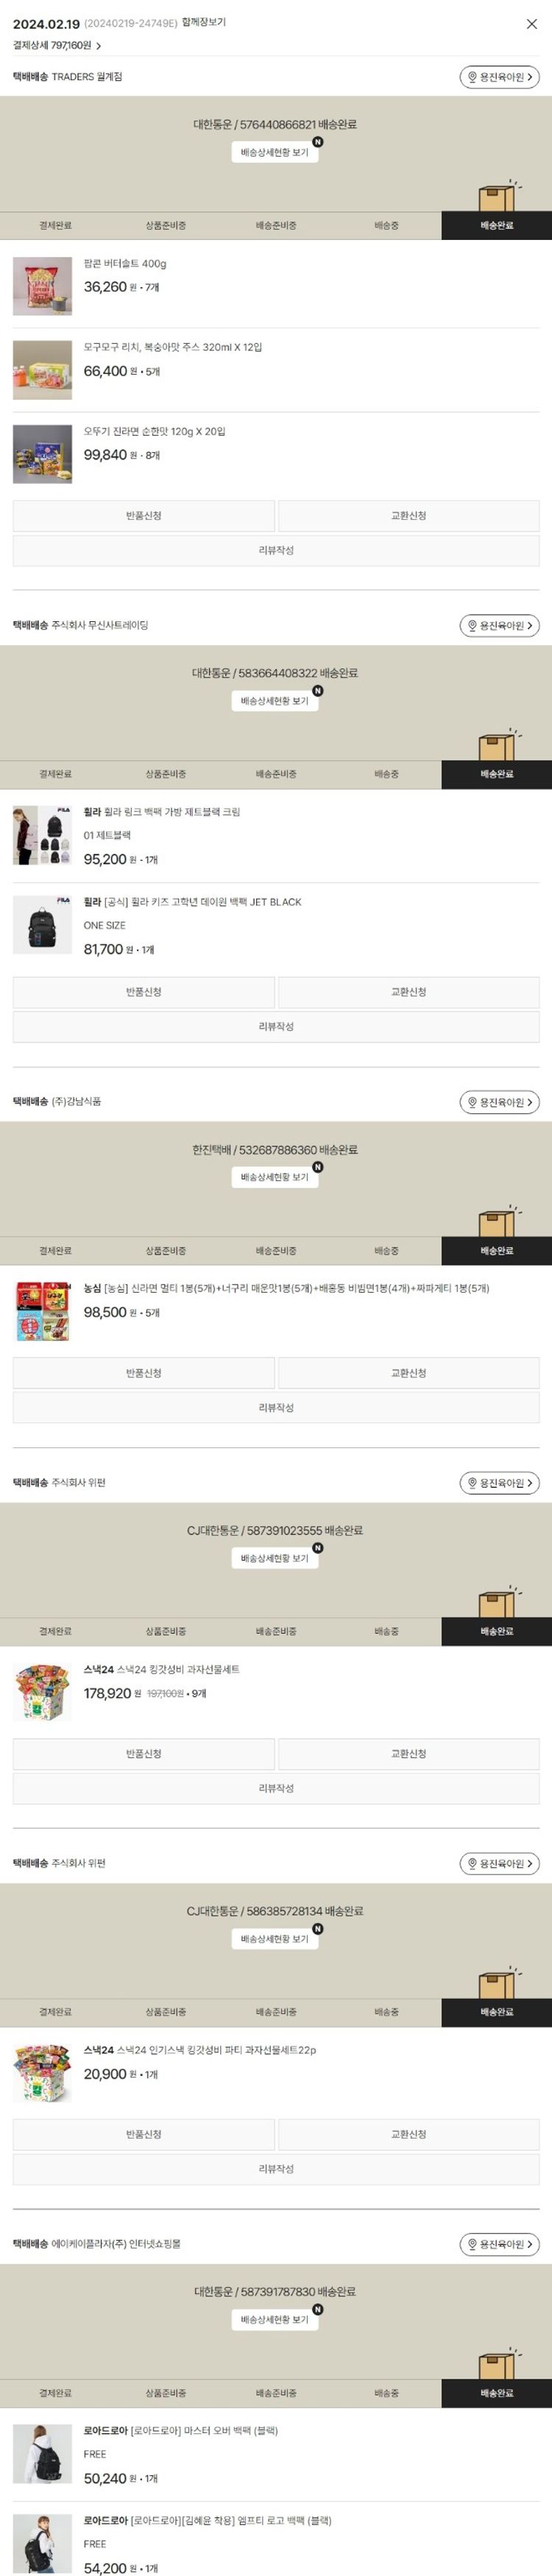The width and height of the screenshot is (552, 2576).
Task: Open 로아드로아 마스터 오버 백팩 thumbnail
Action: (x=42, y=2453)
